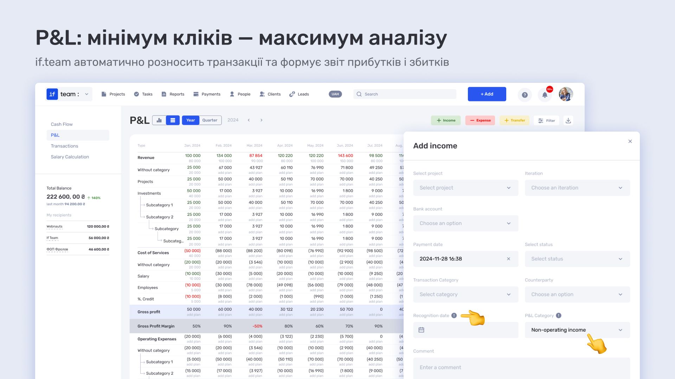Screen dimensions: 675x379
Task: Open Salary Calculation in sidebar
Action: tap(70, 157)
